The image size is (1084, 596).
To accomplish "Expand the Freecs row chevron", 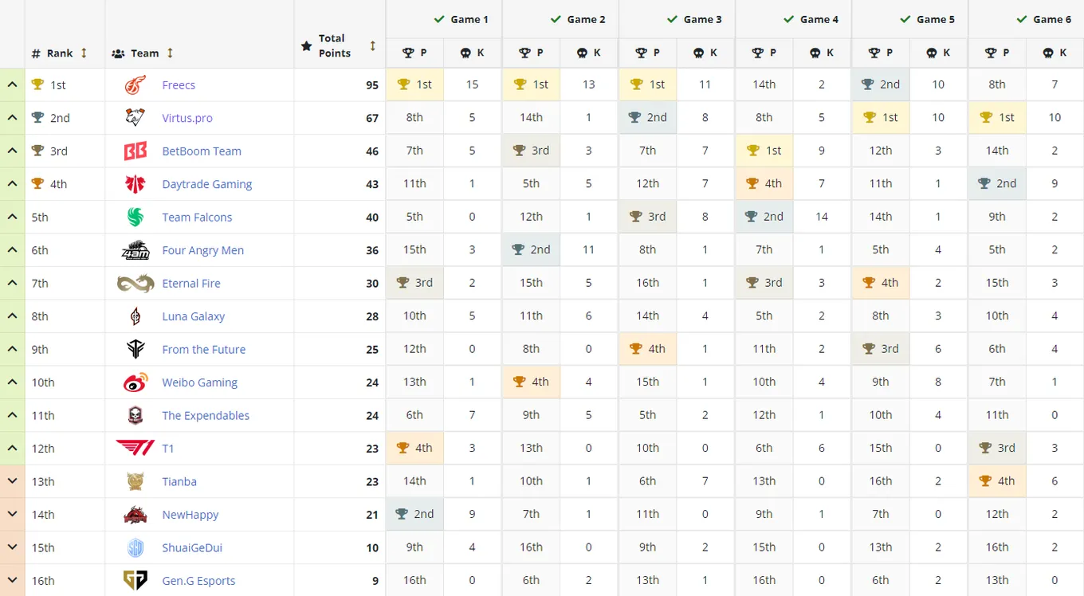I will (x=12, y=84).
